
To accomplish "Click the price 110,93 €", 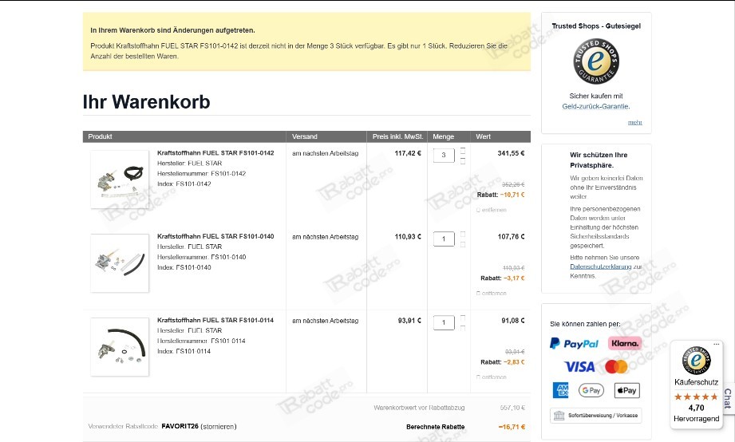I will [408, 237].
